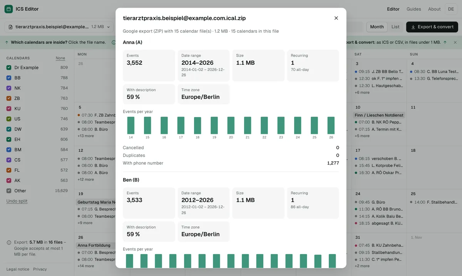Click Undo split link
Image resolution: width=462 pixels, height=276 pixels.
click(17, 201)
